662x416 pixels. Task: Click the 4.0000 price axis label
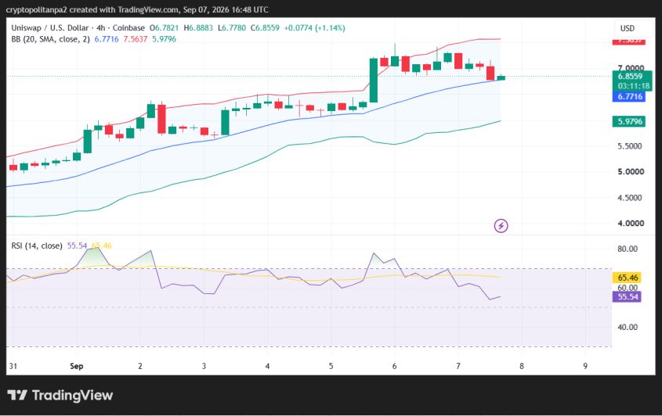[631, 224]
